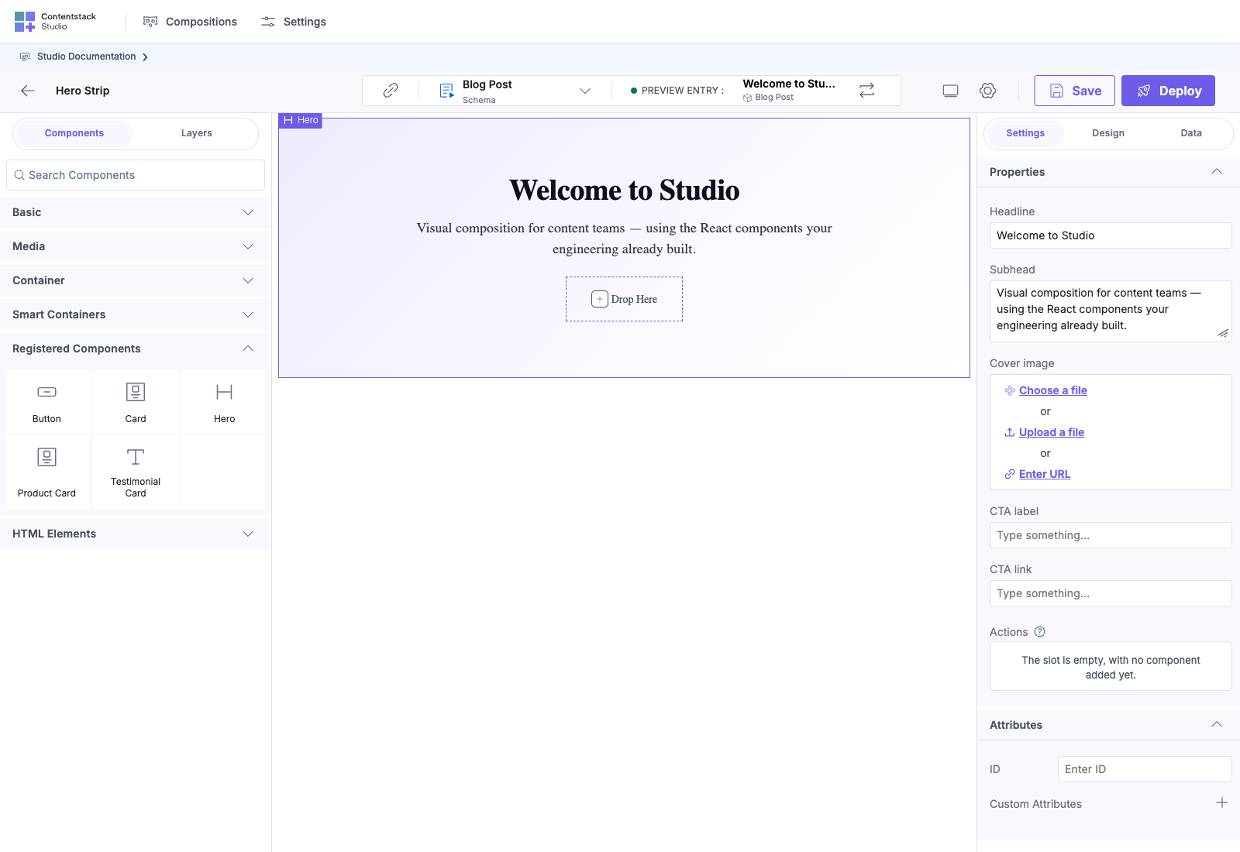
Task: Open the Settings tab in right panel
Action: click(x=1025, y=133)
